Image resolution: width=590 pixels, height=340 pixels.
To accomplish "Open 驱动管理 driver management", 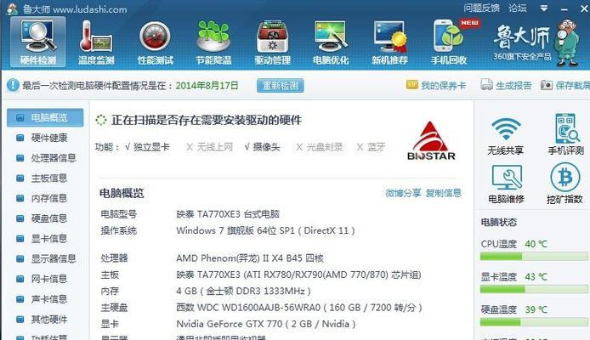I will [272, 42].
